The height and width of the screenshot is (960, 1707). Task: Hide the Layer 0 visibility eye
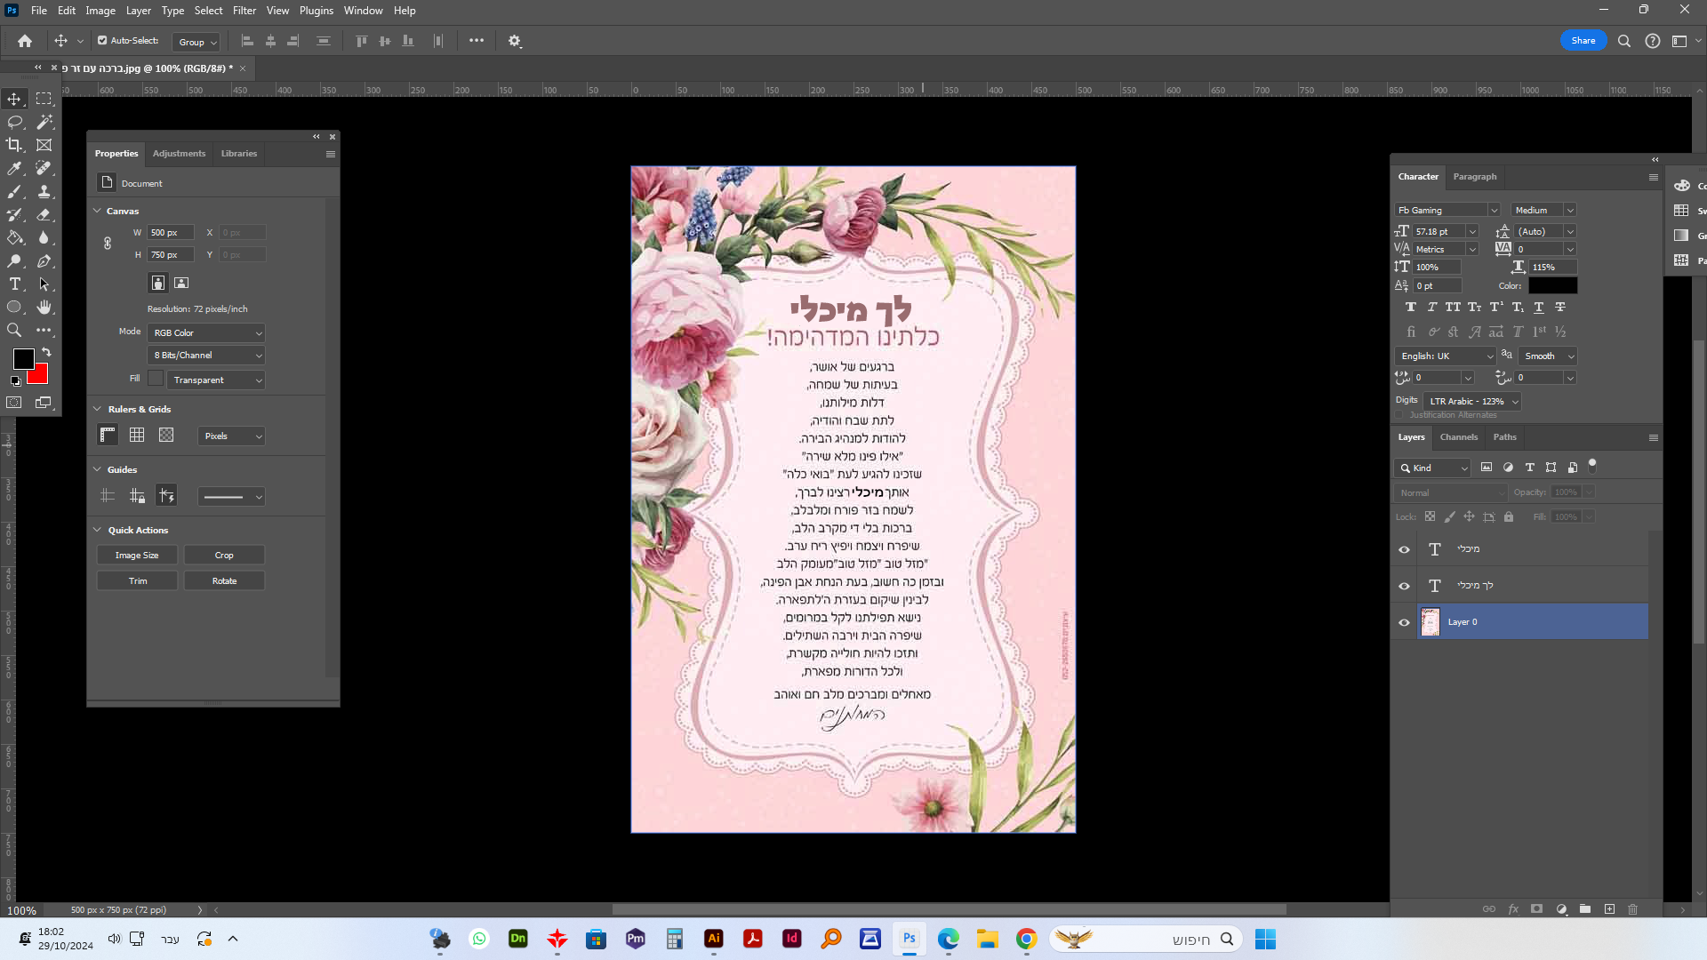pos(1405,622)
